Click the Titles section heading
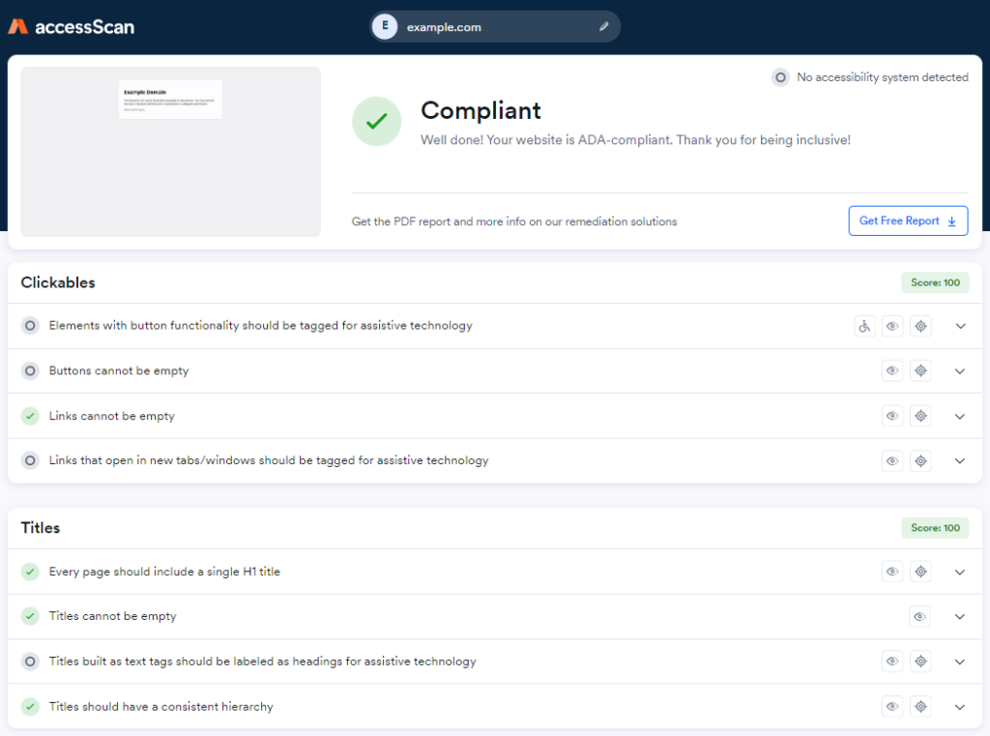The image size is (990, 736). [x=41, y=528]
